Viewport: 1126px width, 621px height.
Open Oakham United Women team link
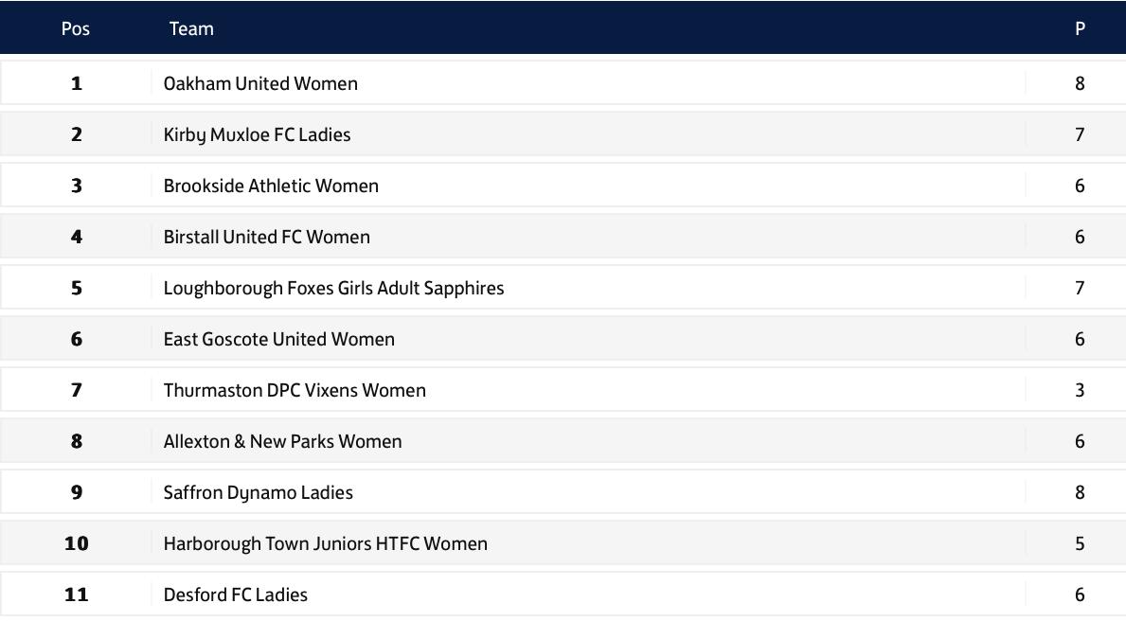click(260, 83)
